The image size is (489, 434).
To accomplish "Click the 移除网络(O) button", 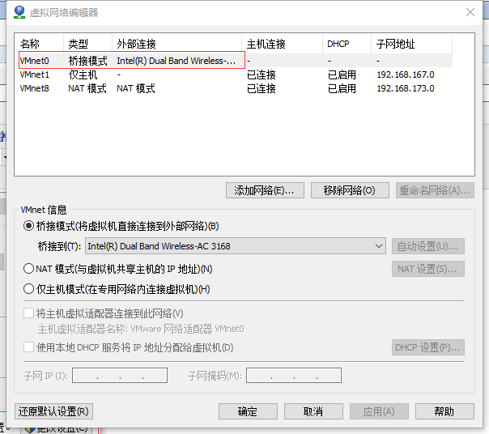I will pos(349,190).
